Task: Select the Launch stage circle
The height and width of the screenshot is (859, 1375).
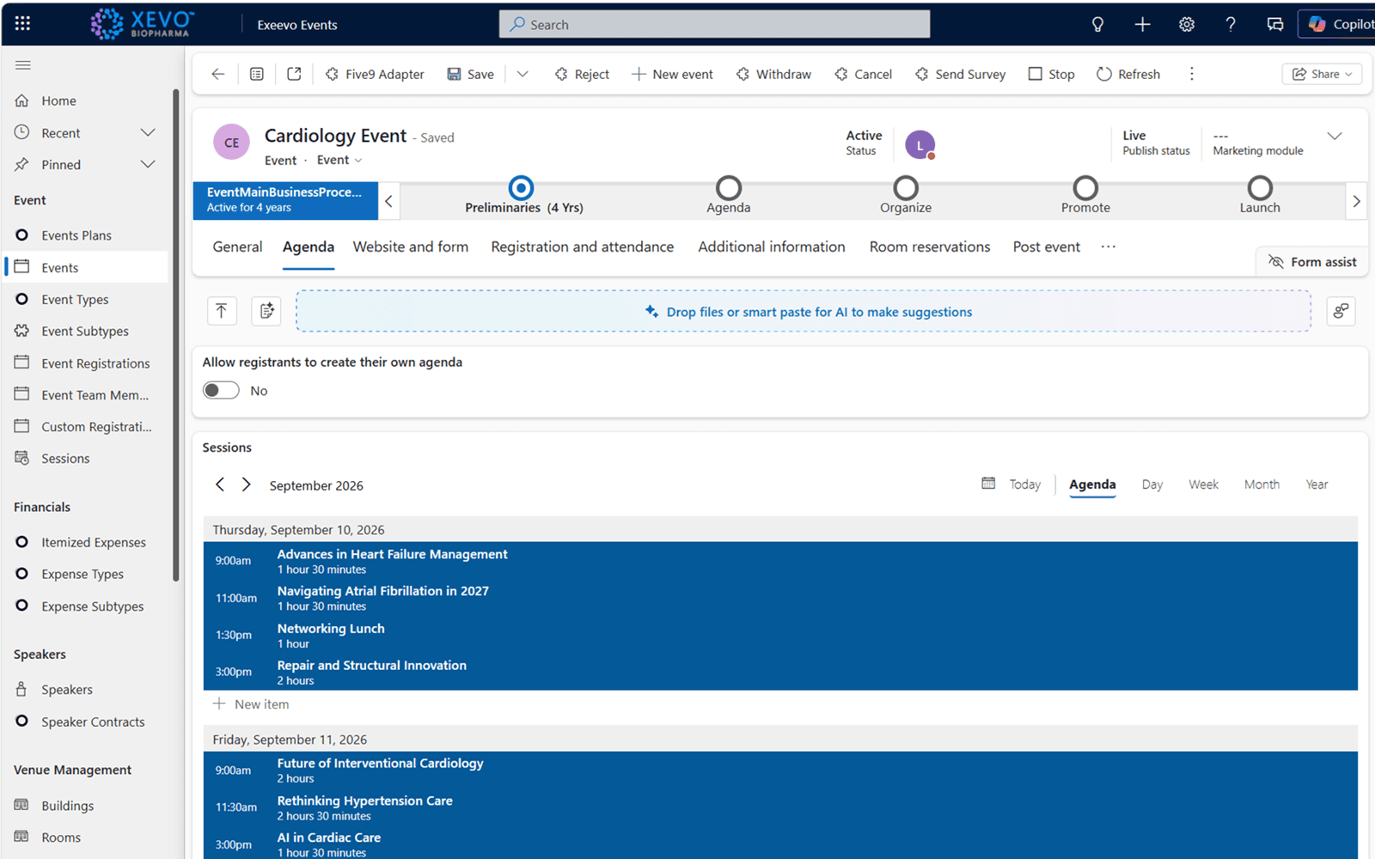Action: tap(1260, 187)
